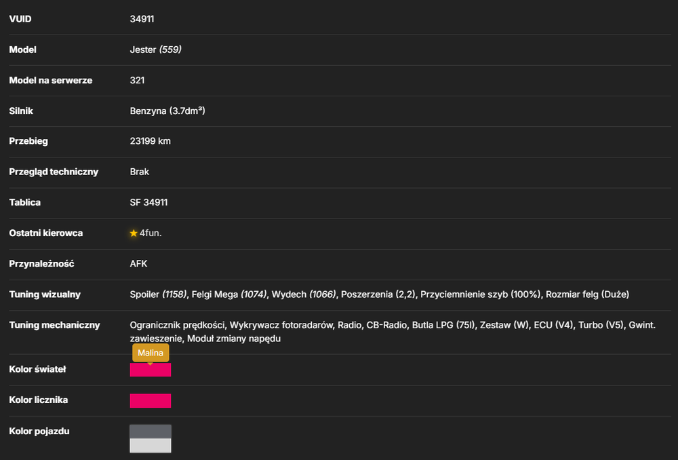The image size is (678, 460).
Task: Click the Benzyna (3.7dm³) engine value
Action: pyautogui.click(x=167, y=111)
